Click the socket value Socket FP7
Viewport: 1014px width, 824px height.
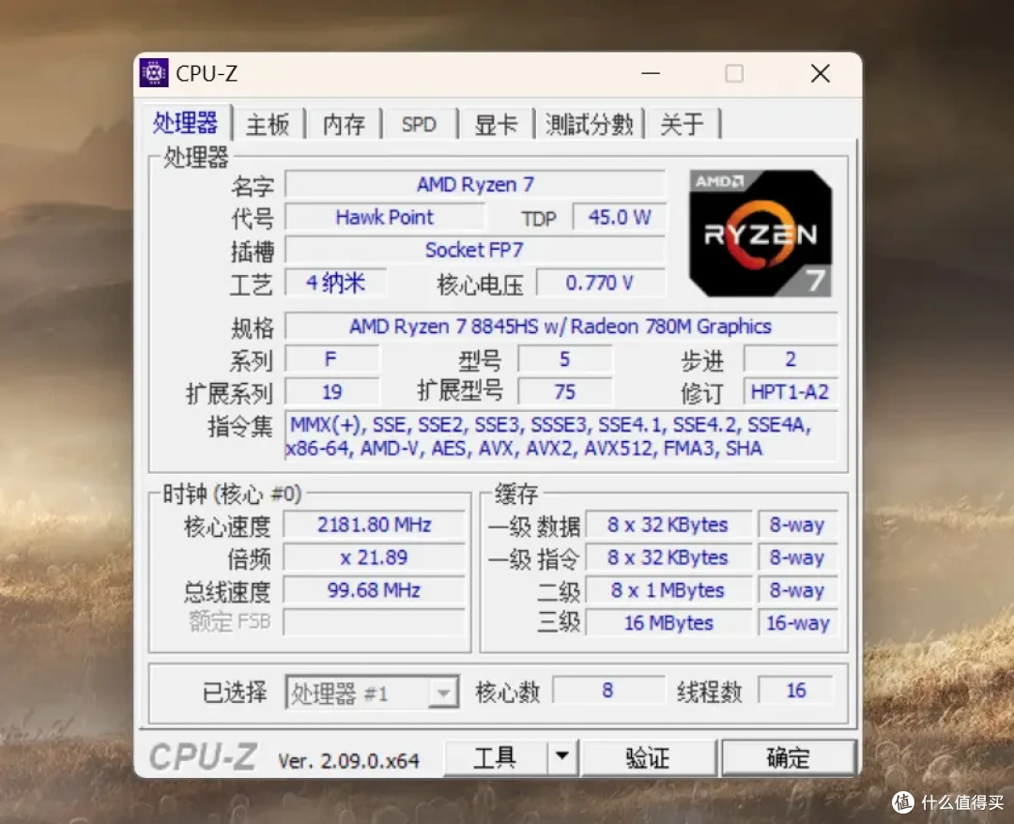click(475, 250)
